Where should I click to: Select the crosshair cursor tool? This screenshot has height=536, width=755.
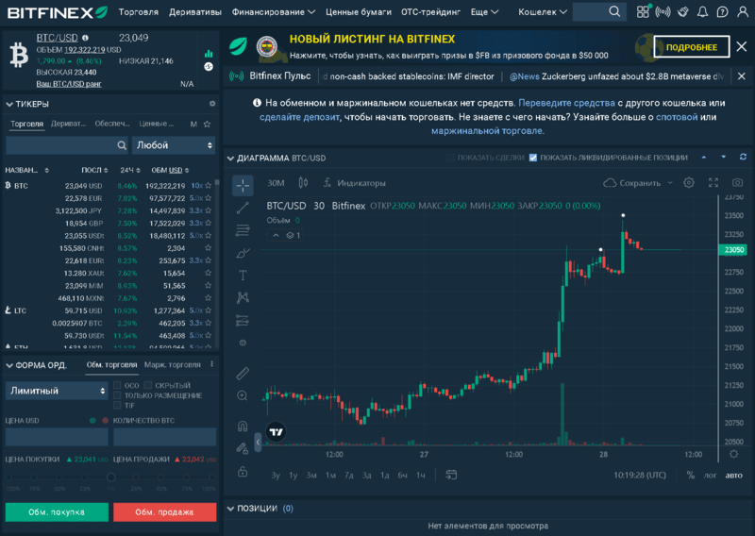pos(243,185)
